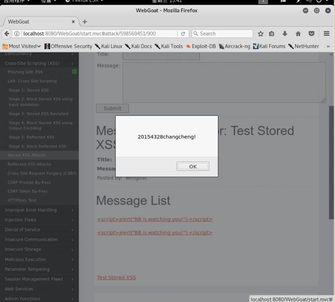This screenshot has height=302, width=335.
Task: Click the Title input field
Action: pos(161,56)
